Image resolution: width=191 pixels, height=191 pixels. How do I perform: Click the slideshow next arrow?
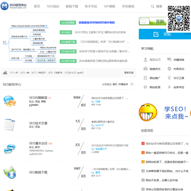[54, 42]
